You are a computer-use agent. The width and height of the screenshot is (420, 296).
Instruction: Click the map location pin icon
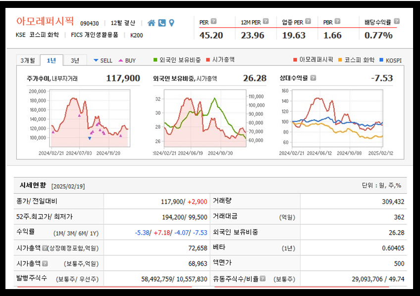172,23
